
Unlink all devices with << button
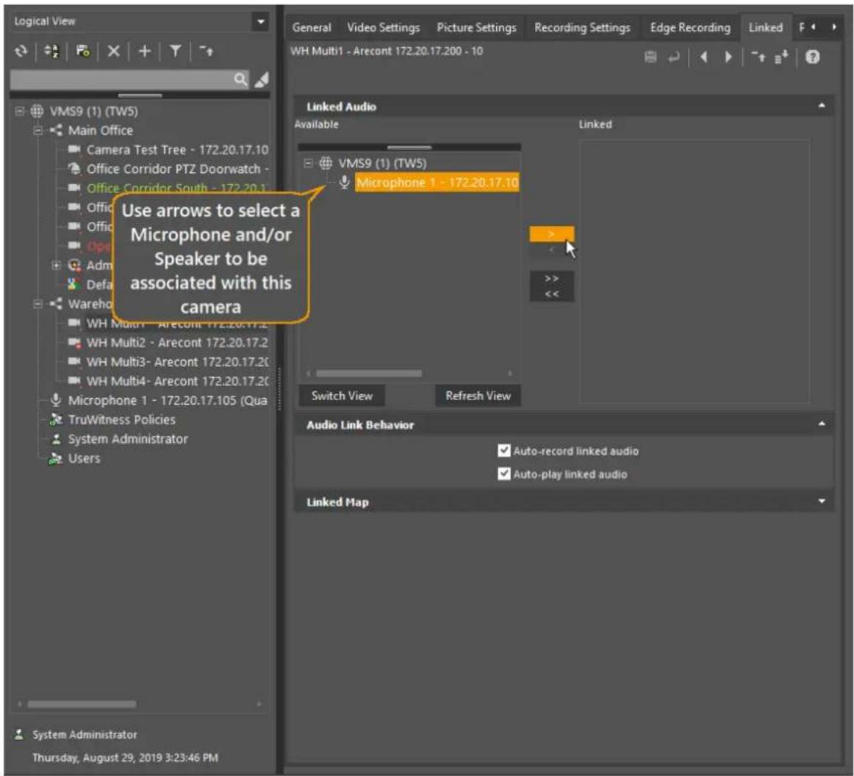tap(551, 294)
